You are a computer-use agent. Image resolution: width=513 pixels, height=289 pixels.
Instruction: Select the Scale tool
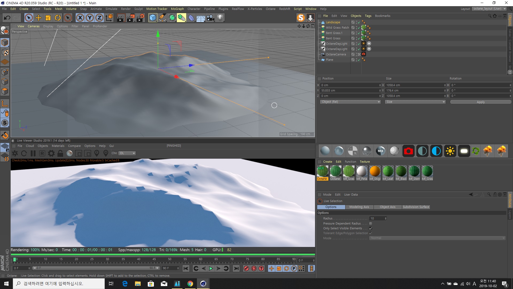point(48,18)
